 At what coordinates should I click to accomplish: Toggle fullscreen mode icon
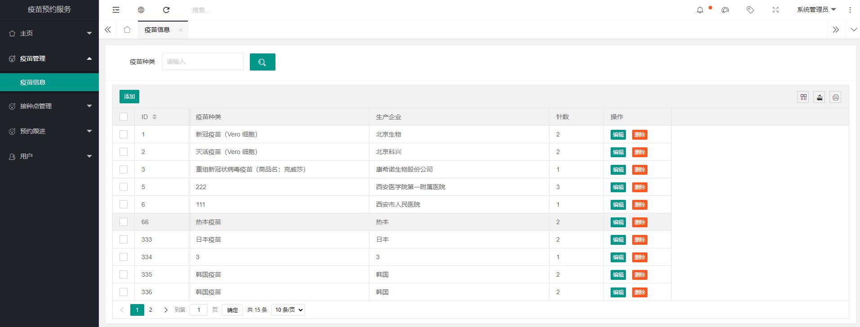[776, 10]
